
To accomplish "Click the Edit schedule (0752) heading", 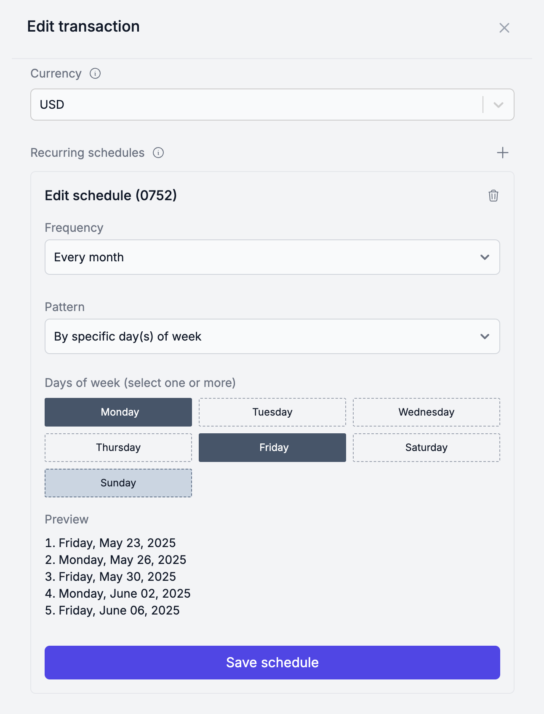I will 111,196.
